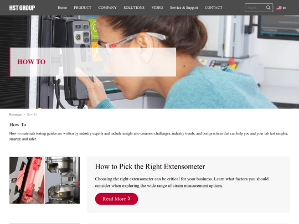The image size is (299, 224).
Task: Click the search magnifier icon
Action: coord(268,8)
